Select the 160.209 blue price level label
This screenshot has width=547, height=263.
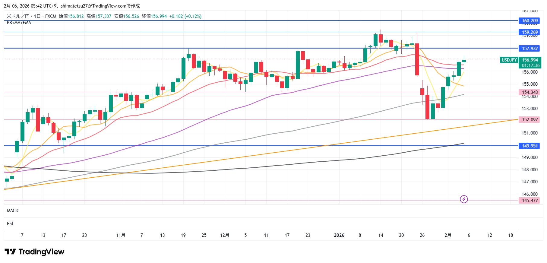(x=530, y=21)
